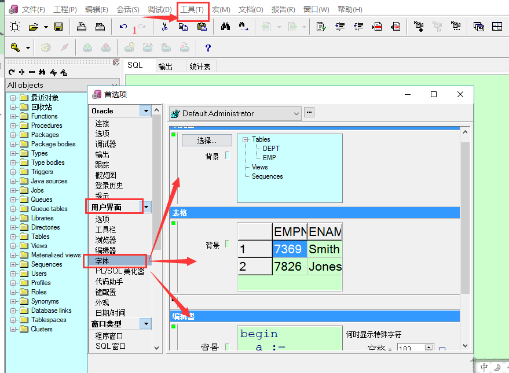Toggle the 编辑器 背景 color checkbox
This screenshot has height=373, width=509.
227,347
